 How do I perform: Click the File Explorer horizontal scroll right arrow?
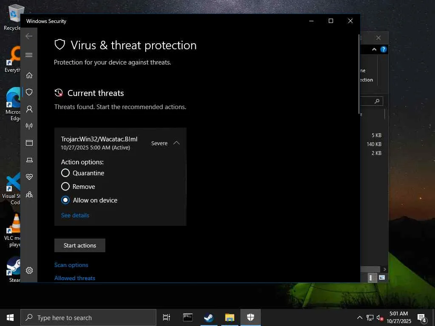pos(384,269)
